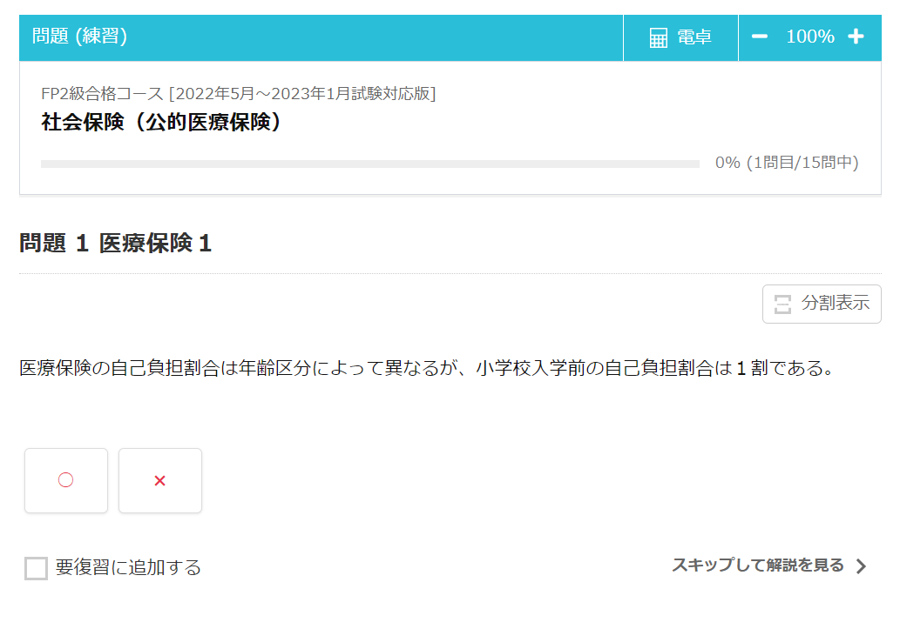Screen dimensions: 900x629
Task: Click the split view icon
Action: pos(782,304)
